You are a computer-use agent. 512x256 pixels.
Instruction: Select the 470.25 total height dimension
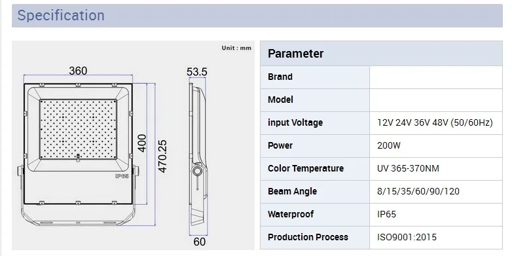162,156
